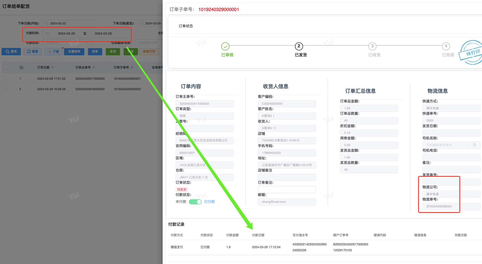The height and width of the screenshot is (264, 482).
Task: Click the step 2 已发货 circle
Action: pos(299,46)
